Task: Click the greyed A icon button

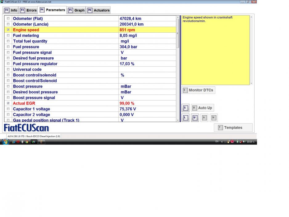Action: (204, 118)
